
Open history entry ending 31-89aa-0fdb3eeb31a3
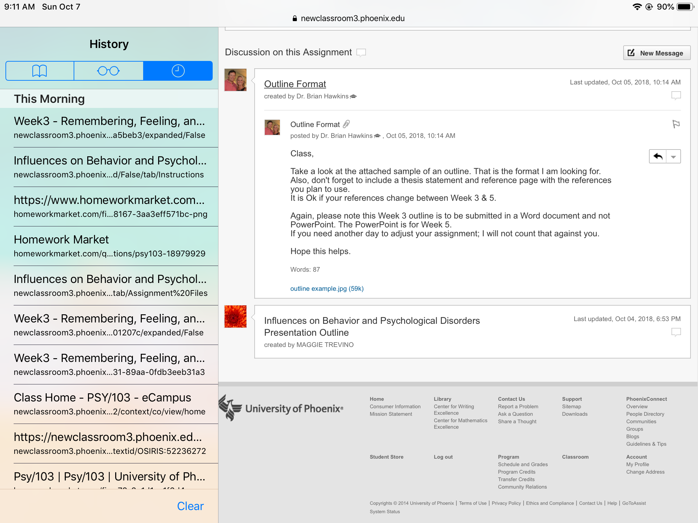click(109, 365)
